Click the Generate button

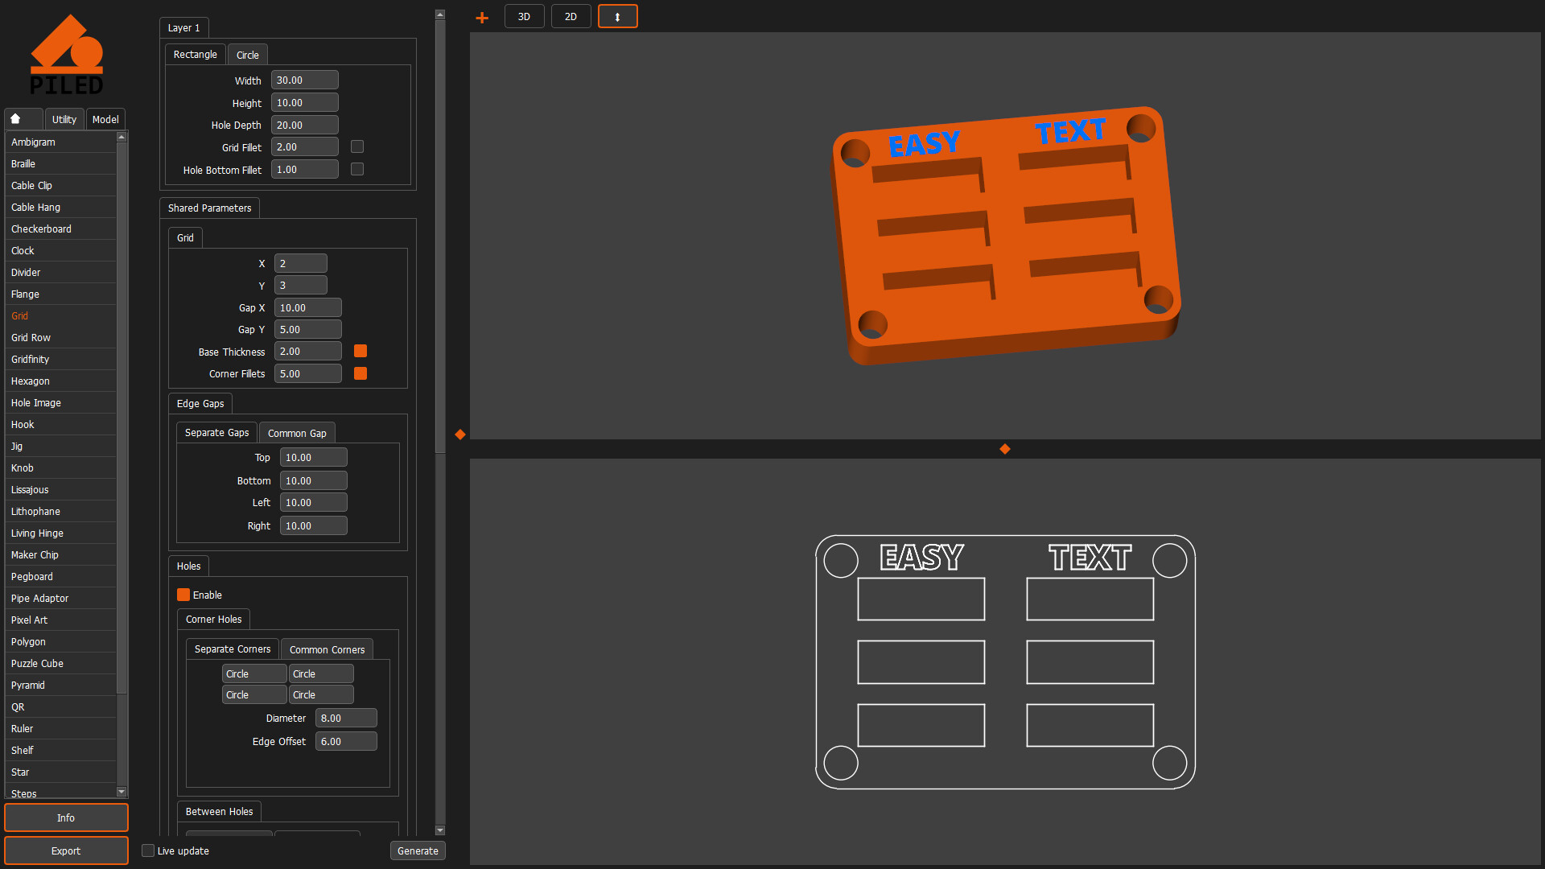[418, 850]
